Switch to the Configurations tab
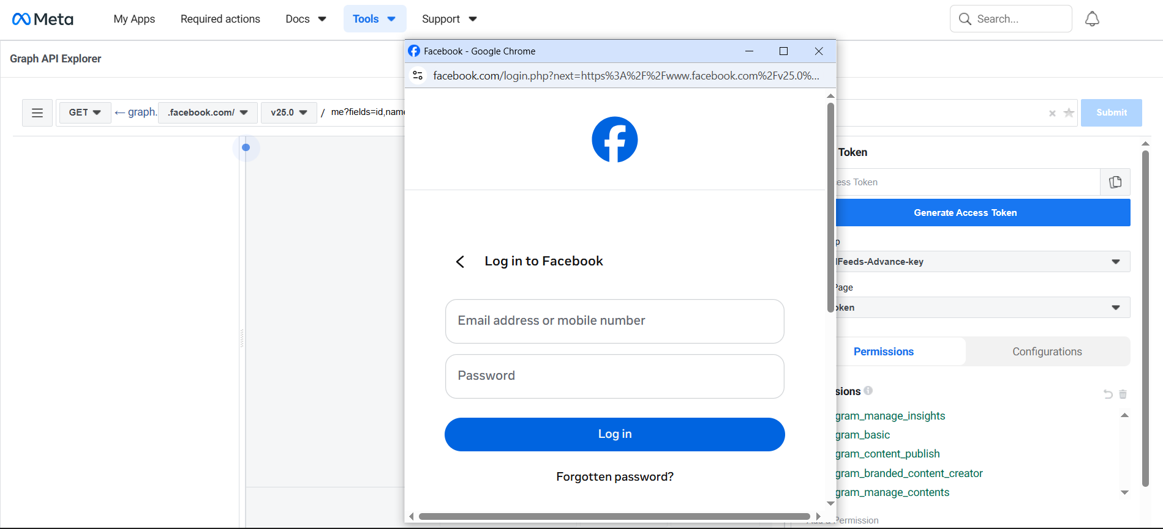 coord(1047,352)
